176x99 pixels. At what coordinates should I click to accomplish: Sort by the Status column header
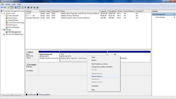point(80,11)
